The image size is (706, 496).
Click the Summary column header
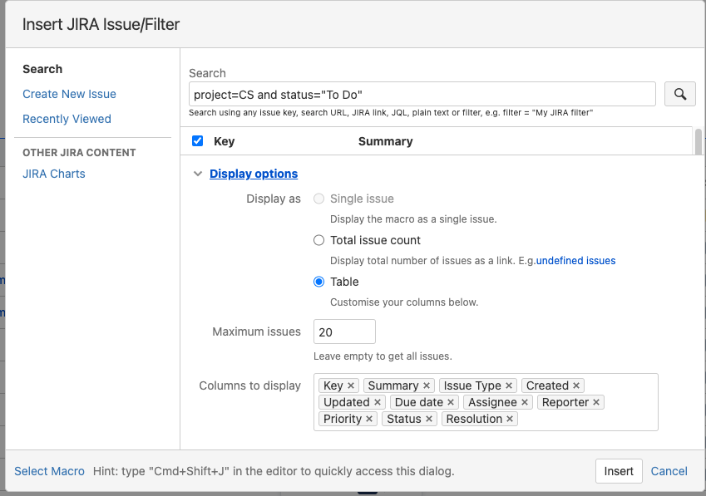click(385, 141)
